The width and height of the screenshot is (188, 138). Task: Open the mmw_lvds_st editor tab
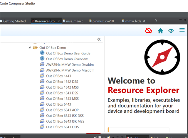[135, 21]
